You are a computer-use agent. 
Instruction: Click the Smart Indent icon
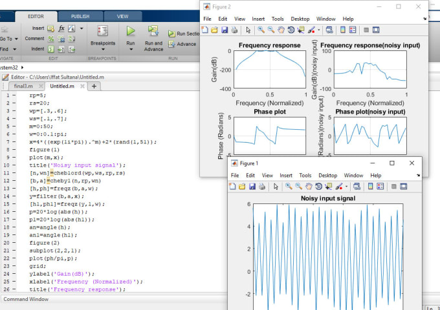point(50,49)
